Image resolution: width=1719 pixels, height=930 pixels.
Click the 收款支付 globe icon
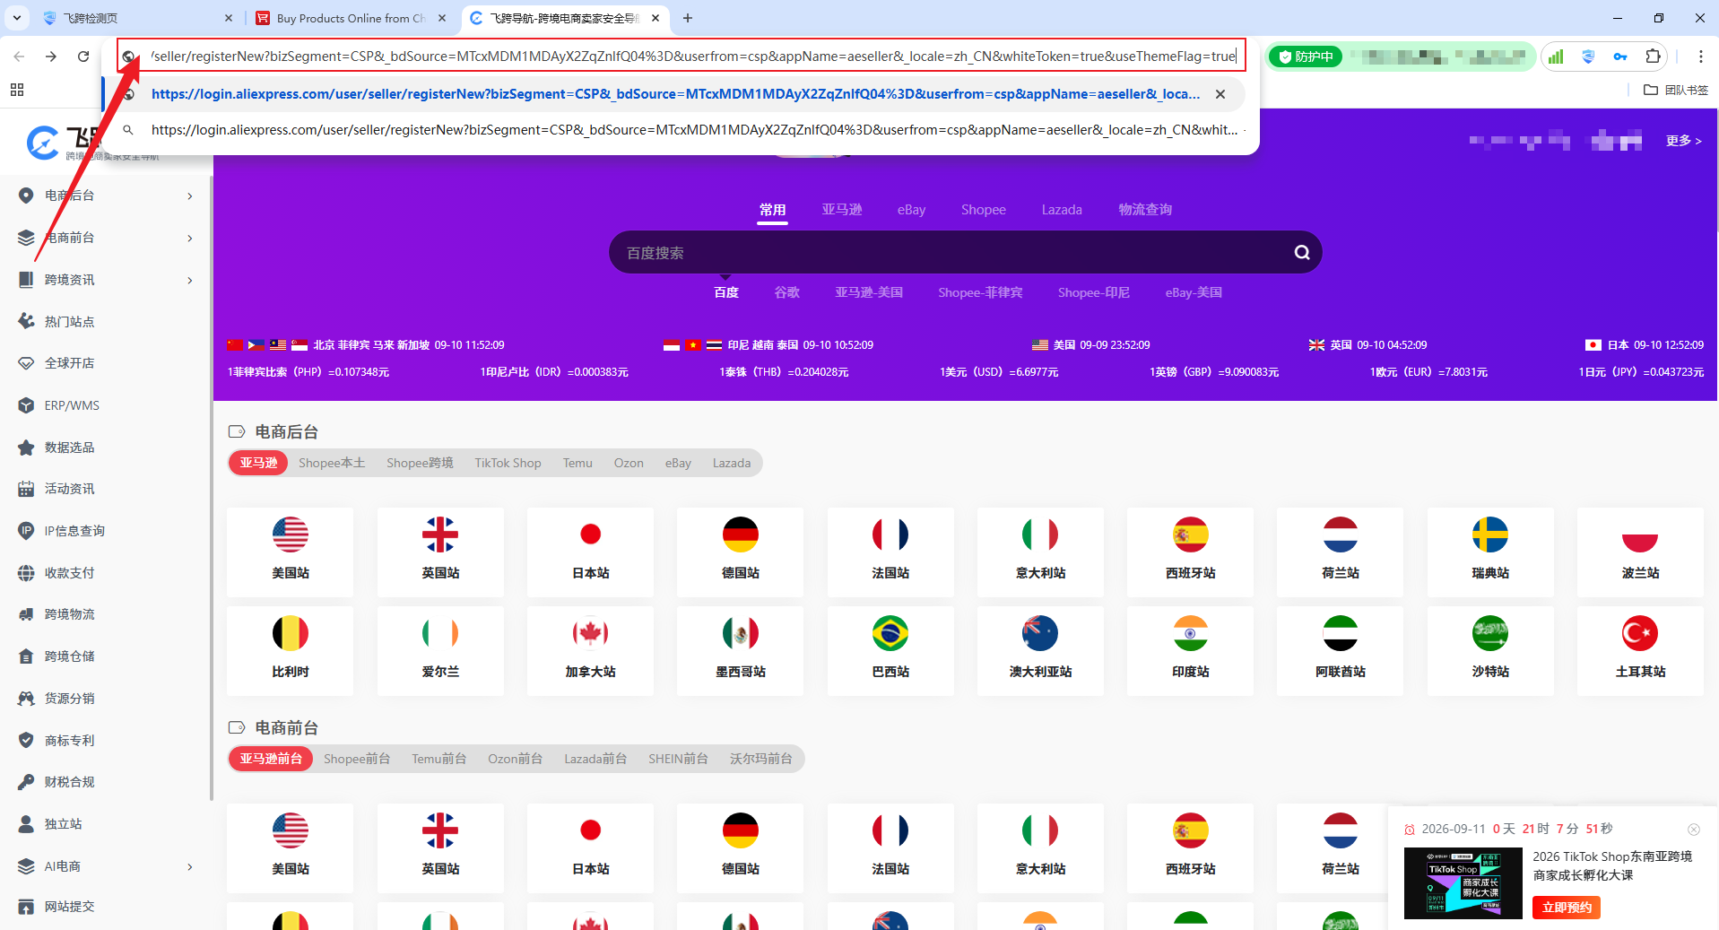click(x=26, y=573)
